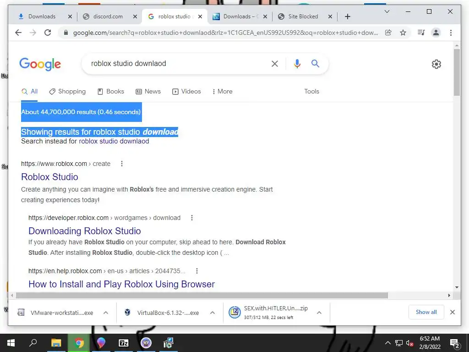The height and width of the screenshot is (352, 469).
Task: Click the horizontal scrollbar thumb
Action: (x=202, y=296)
